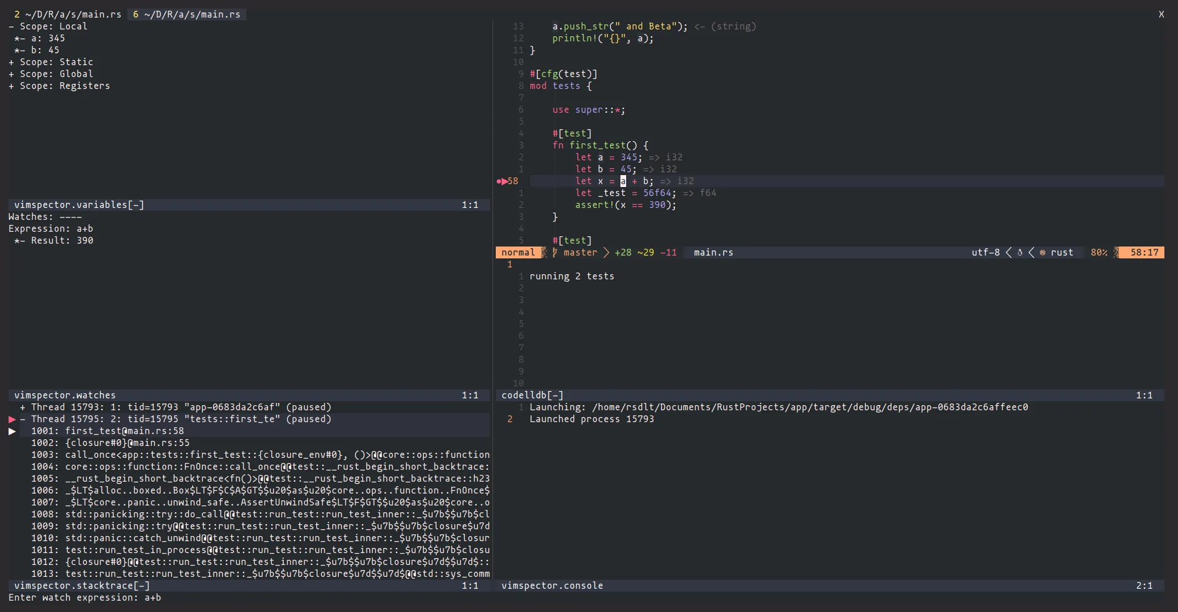
Task: Click the watch expression input a+b
Action: coord(152,598)
